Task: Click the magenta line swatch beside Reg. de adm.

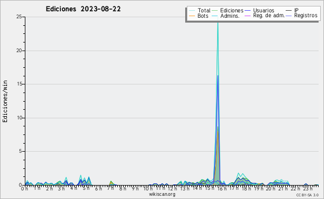Action: pos(247,16)
